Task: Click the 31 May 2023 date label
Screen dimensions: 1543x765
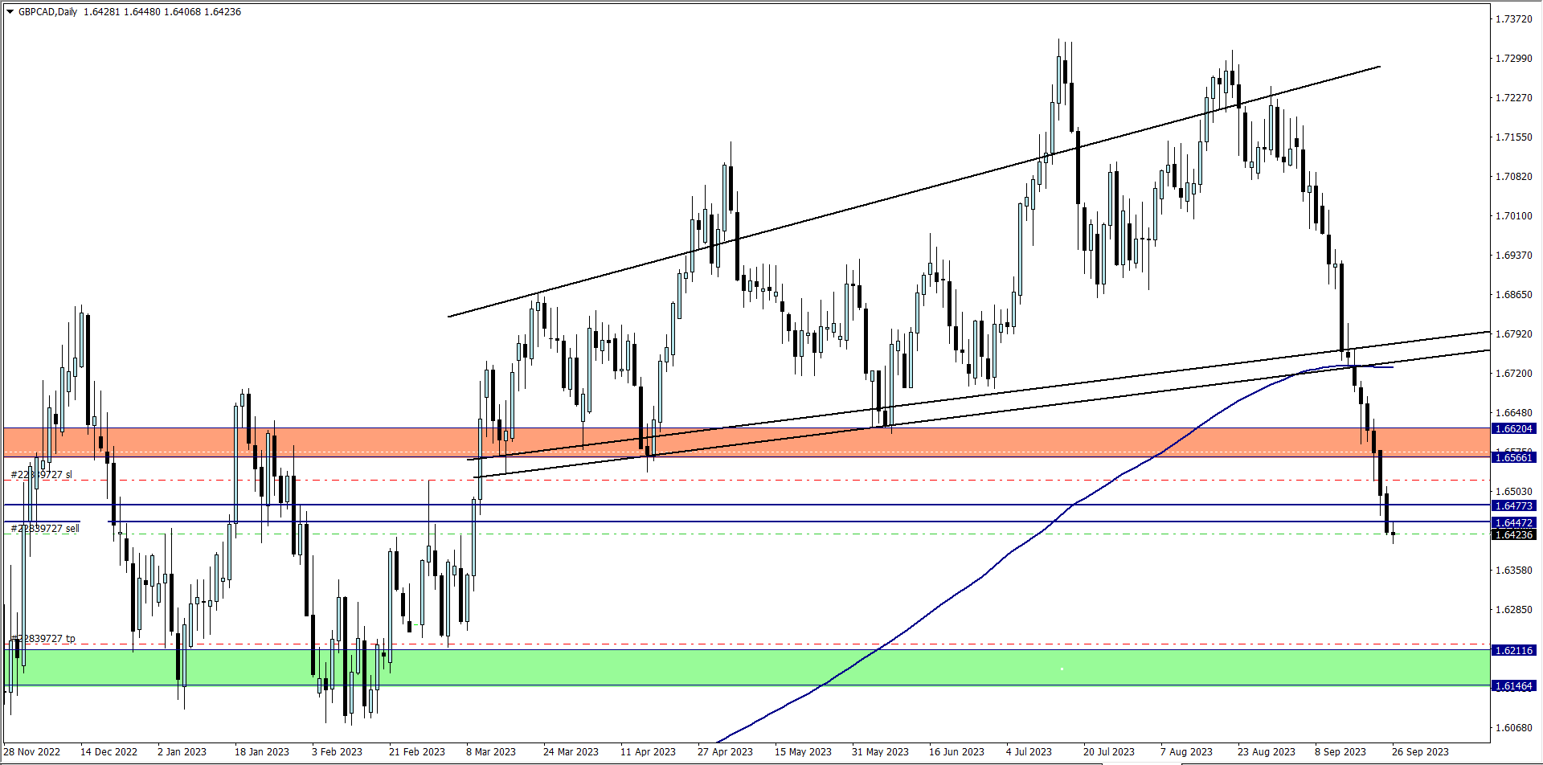Action: pos(880,752)
